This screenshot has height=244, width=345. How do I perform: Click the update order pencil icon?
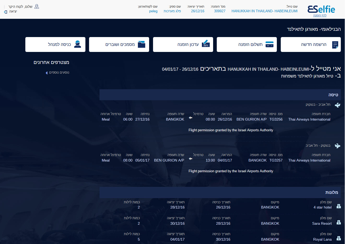coord(206,44)
